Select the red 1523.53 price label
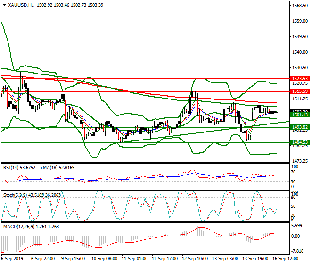 (300, 79)
